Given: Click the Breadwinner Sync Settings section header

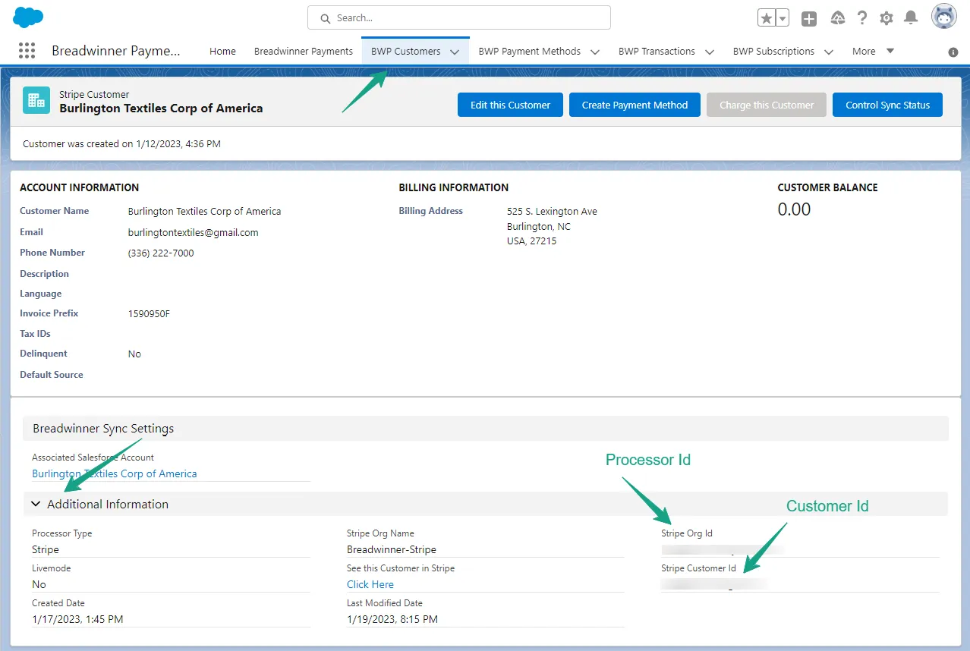Looking at the screenshot, I should click(486, 429).
